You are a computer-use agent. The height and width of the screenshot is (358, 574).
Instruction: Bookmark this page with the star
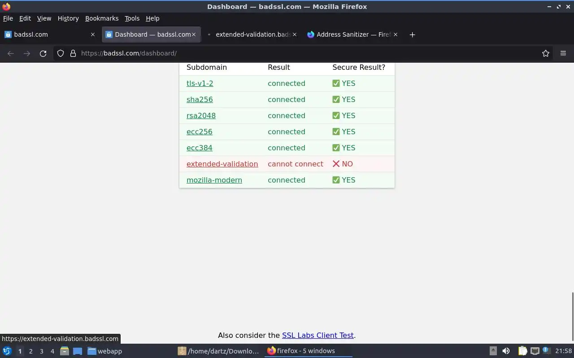click(x=546, y=53)
